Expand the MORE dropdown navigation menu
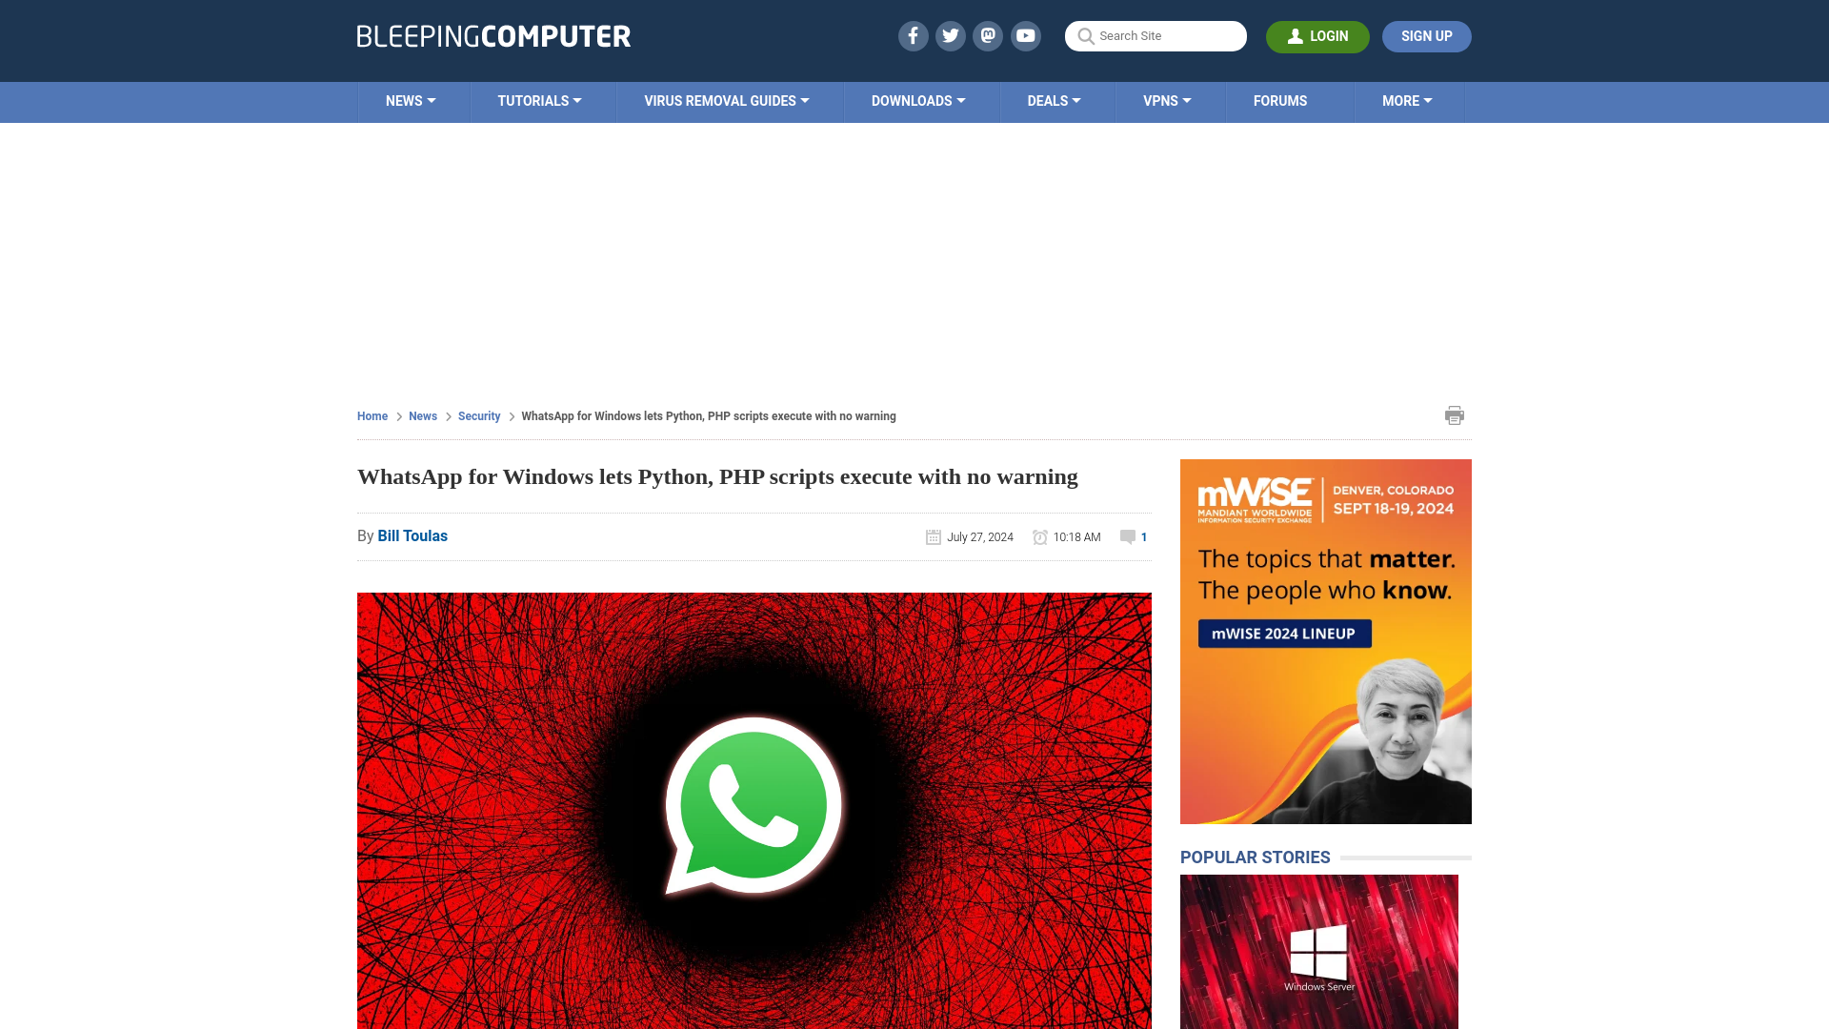 coord(1407,100)
